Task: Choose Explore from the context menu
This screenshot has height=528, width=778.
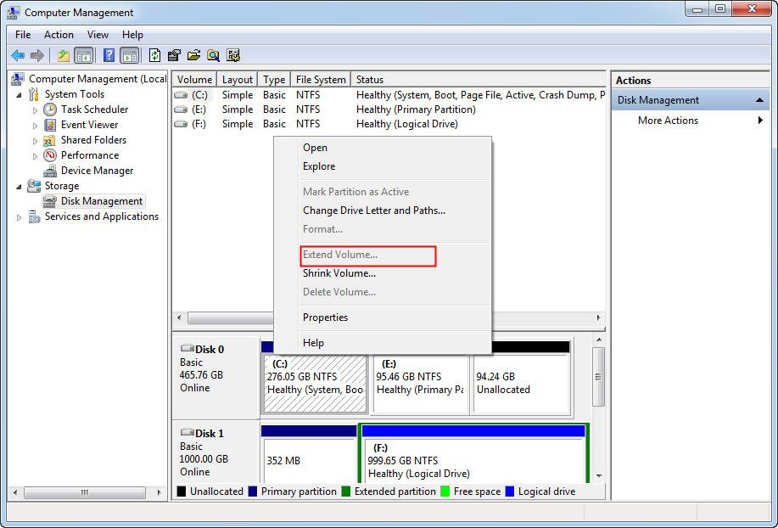Action: coord(383,166)
